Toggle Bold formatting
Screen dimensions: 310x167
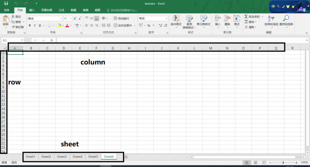pyautogui.click(x=30, y=25)
